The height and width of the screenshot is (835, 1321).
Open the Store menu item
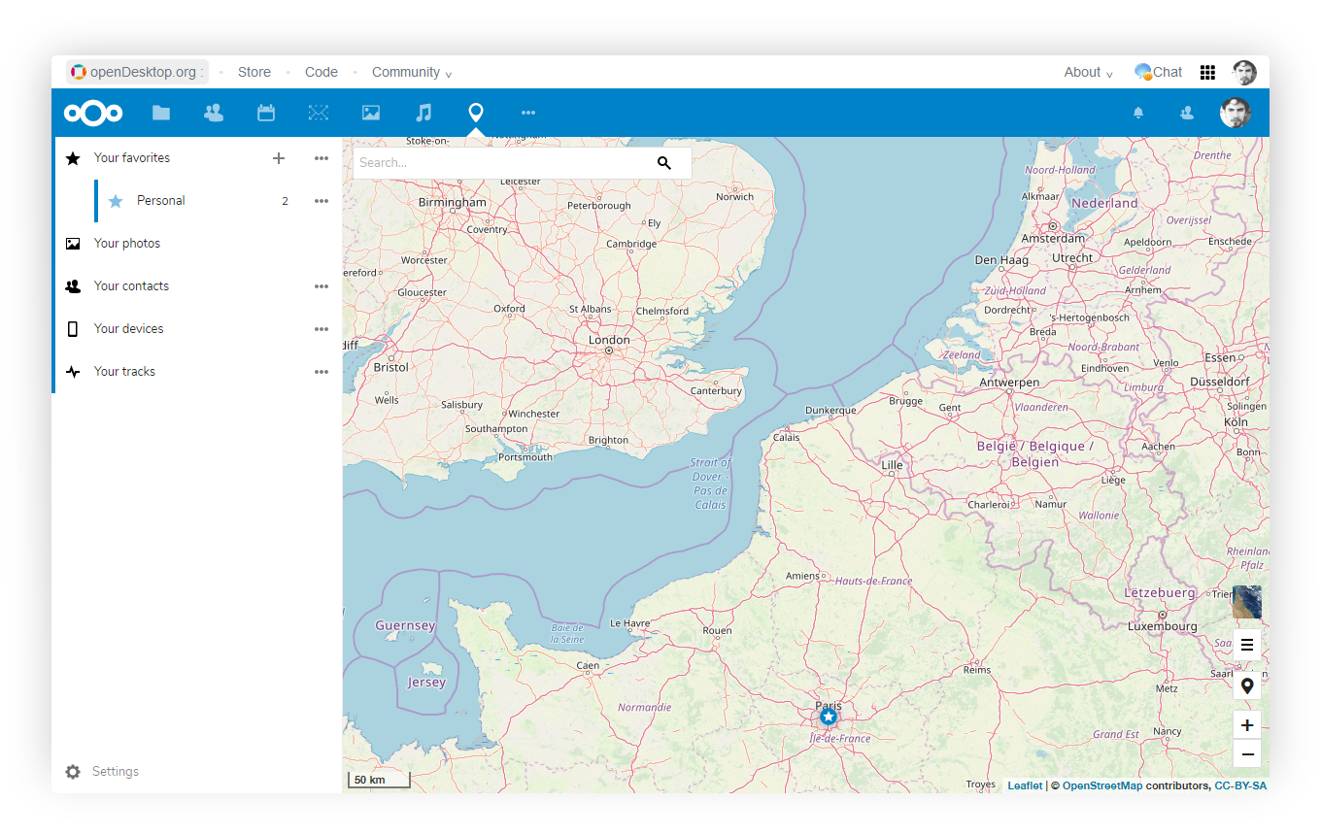(254, 72)
